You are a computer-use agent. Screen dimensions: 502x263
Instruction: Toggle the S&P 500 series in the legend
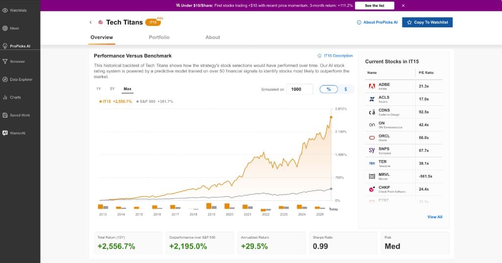click(x=154, y=101)
